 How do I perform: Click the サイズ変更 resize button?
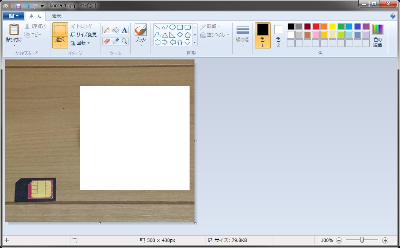83,34
